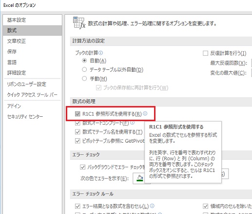Select the 手動(M) calculation radio button
The height and width of the screenshot is (214, 252).
point(84,79)
